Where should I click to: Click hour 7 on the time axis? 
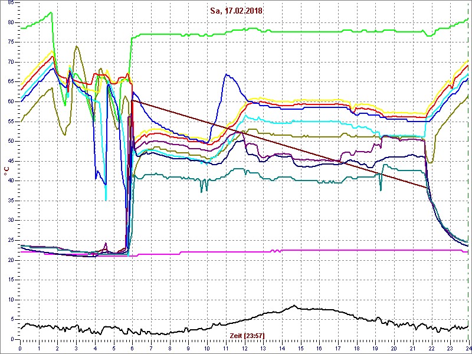click(151, 347)
